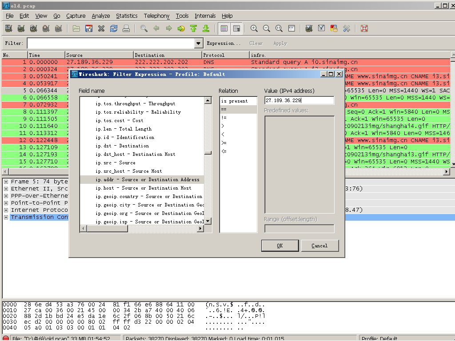455x341 pixels.
Task: Expand the Ethernet II tree node
Action: (x=6, y=189)
